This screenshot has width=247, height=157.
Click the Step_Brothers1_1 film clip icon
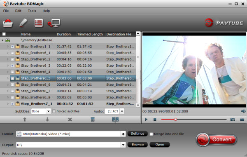coord(17,46)
